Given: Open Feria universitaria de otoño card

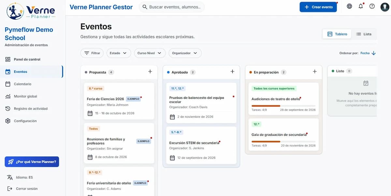Looking at the screenshot, I should click(x=119, y=181).
